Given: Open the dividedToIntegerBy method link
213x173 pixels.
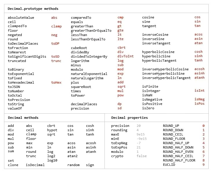Looking at the screenshot, I should pos(89,57).
